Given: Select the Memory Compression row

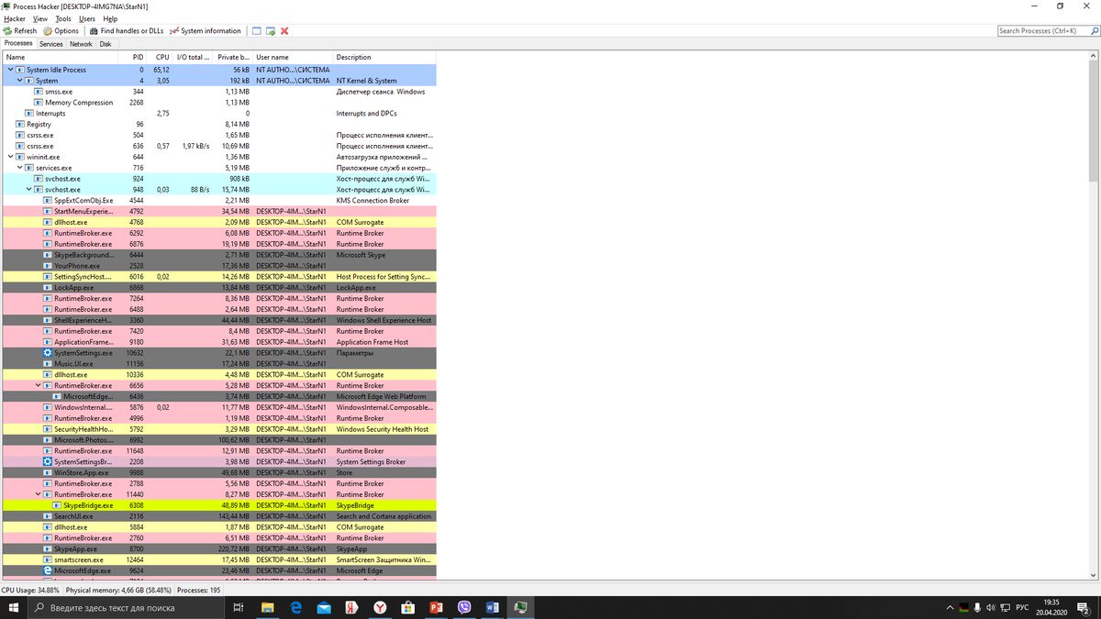Looking at the screenshot, I should tap(218, 103).
